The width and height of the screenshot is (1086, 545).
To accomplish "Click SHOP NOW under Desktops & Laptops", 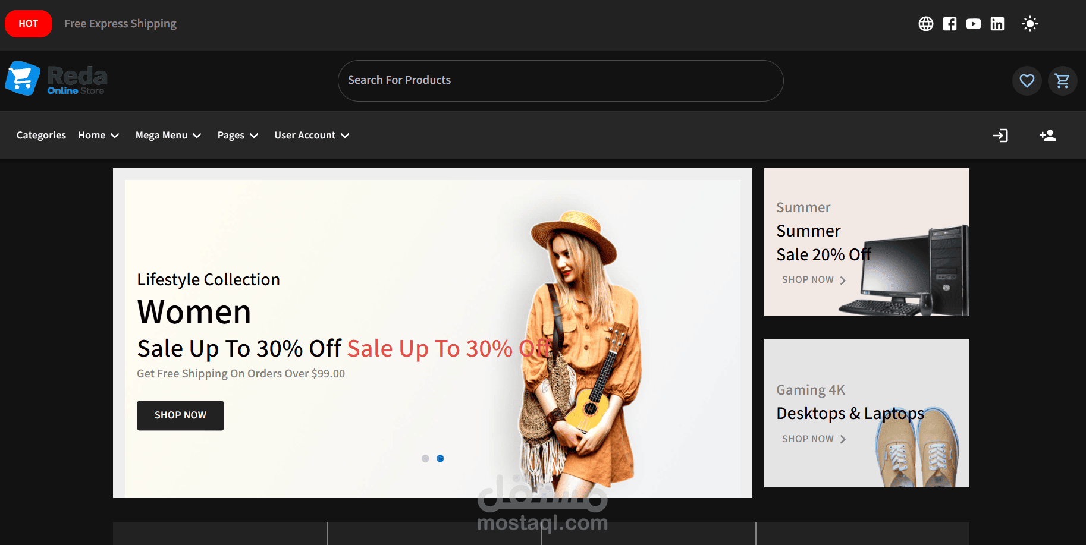I will pos(814,439).
